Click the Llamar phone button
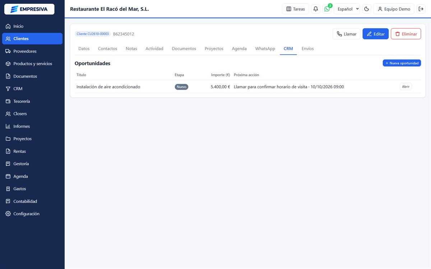Image resolution: width=431 pixels, height=269 pixels. [x=347, y=34]
